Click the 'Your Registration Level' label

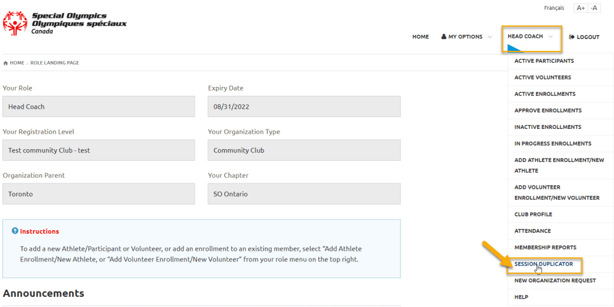tap(38, 132)
